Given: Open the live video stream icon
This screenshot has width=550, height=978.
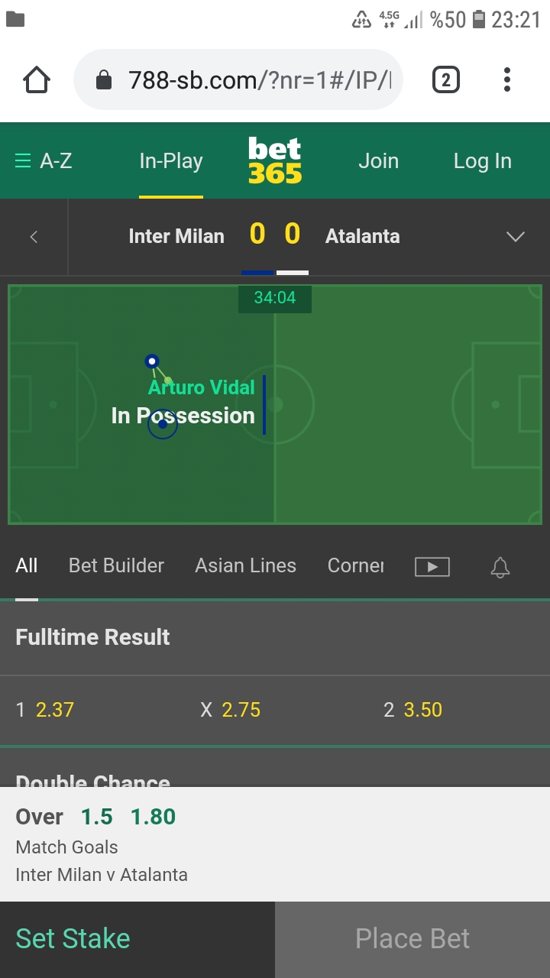Looking at the screenshot, I should click(432, 567).
